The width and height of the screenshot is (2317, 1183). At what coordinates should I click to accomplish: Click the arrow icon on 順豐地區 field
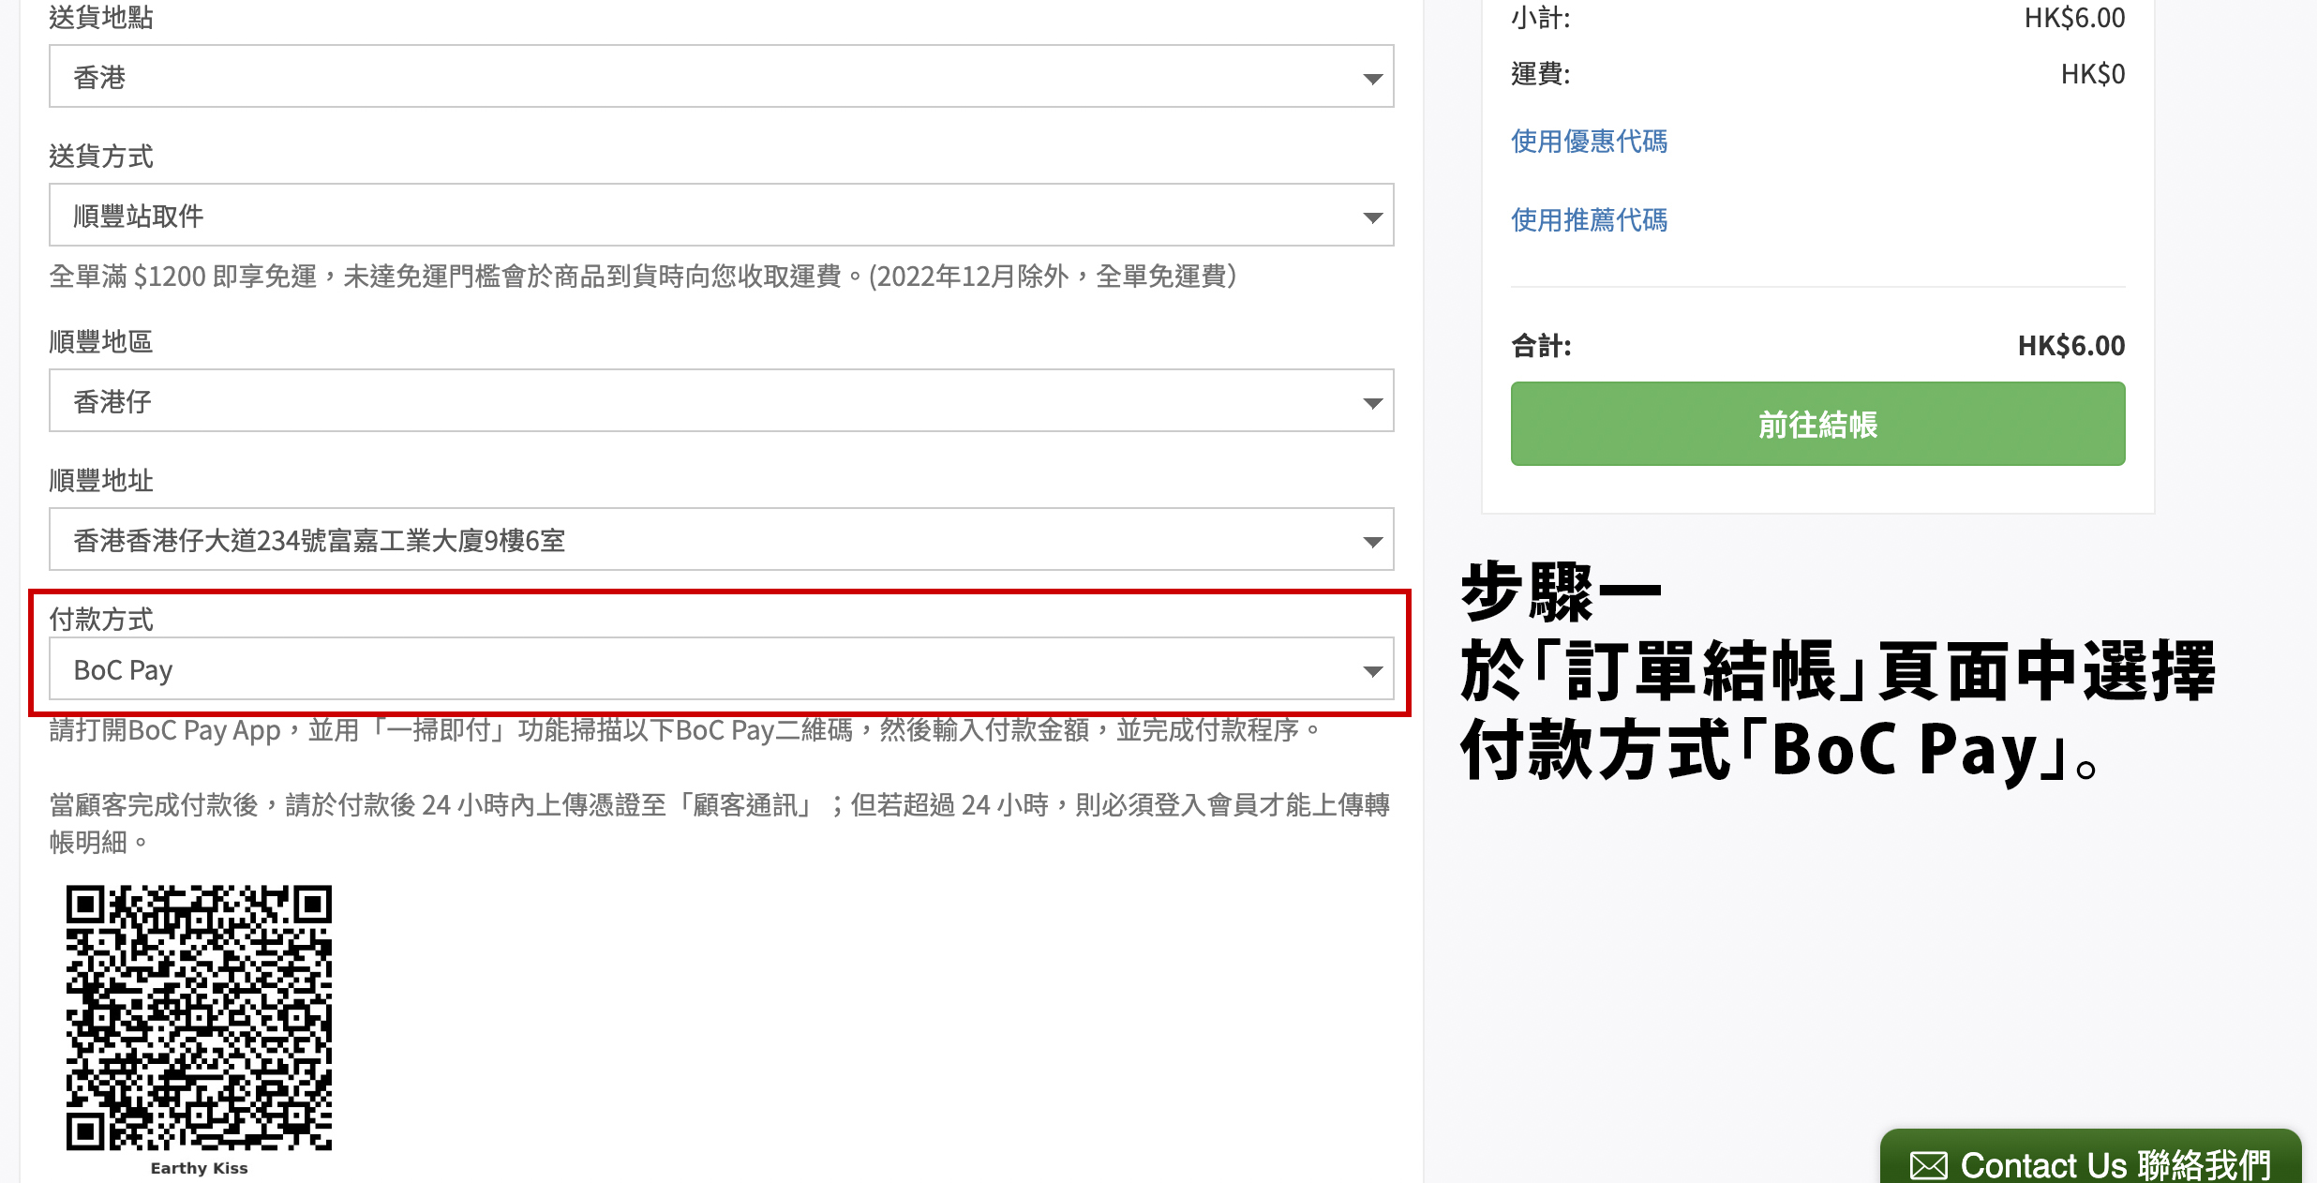[x=1372, y=403]
